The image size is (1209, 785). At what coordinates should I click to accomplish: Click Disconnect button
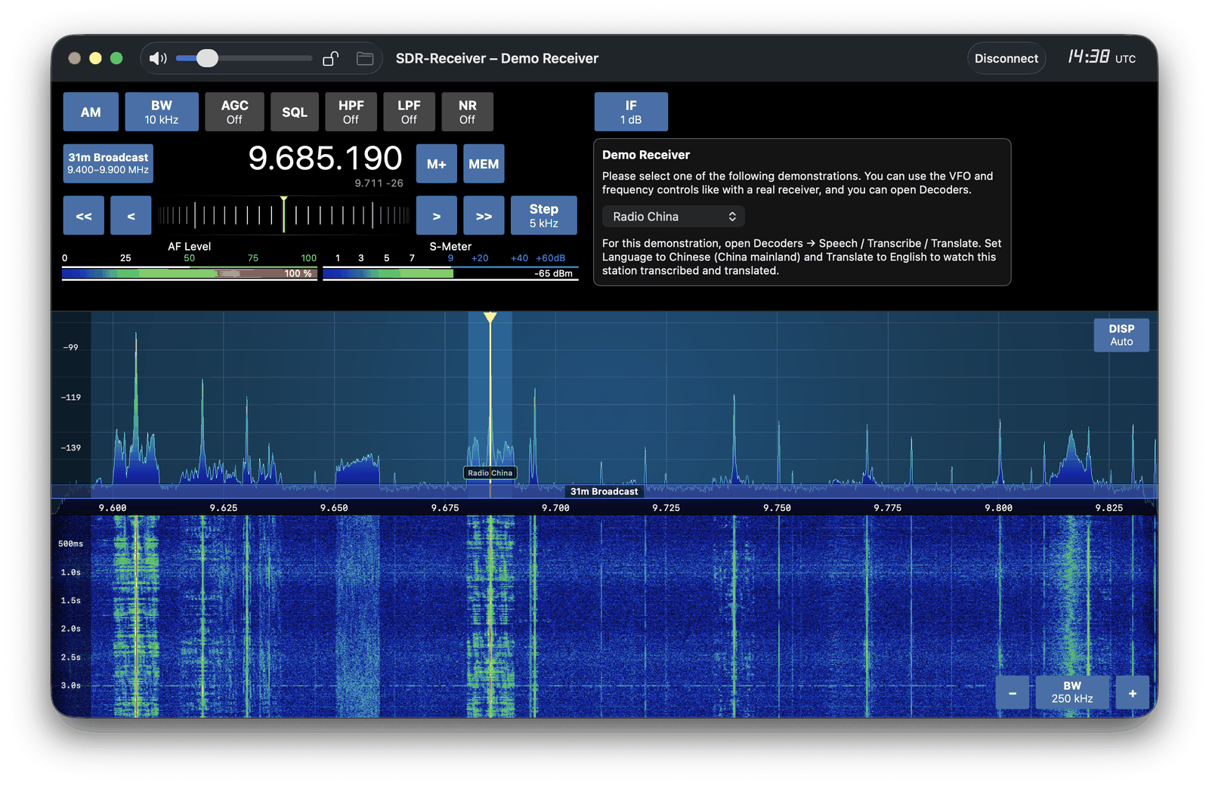click(x=1006, y=58)
